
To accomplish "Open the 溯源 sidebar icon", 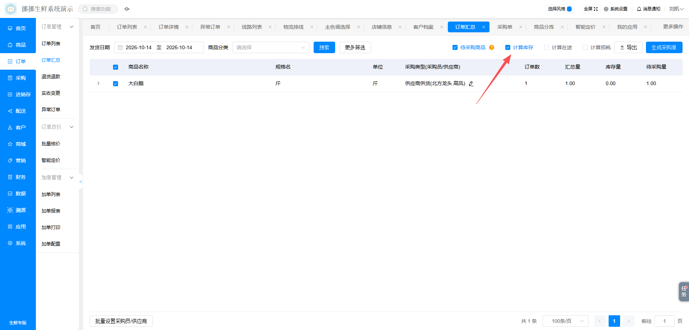I will click(10, 210).
